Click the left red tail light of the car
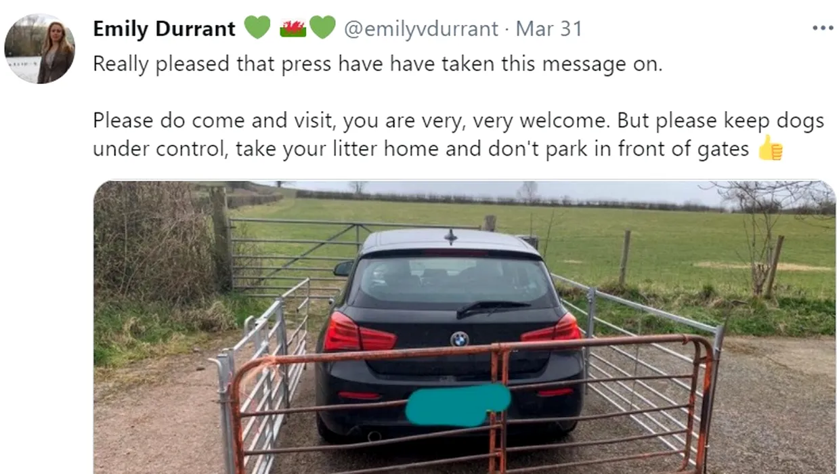This screenshot has width=839, height=474. pyautogui.click(x=359, y=333)
